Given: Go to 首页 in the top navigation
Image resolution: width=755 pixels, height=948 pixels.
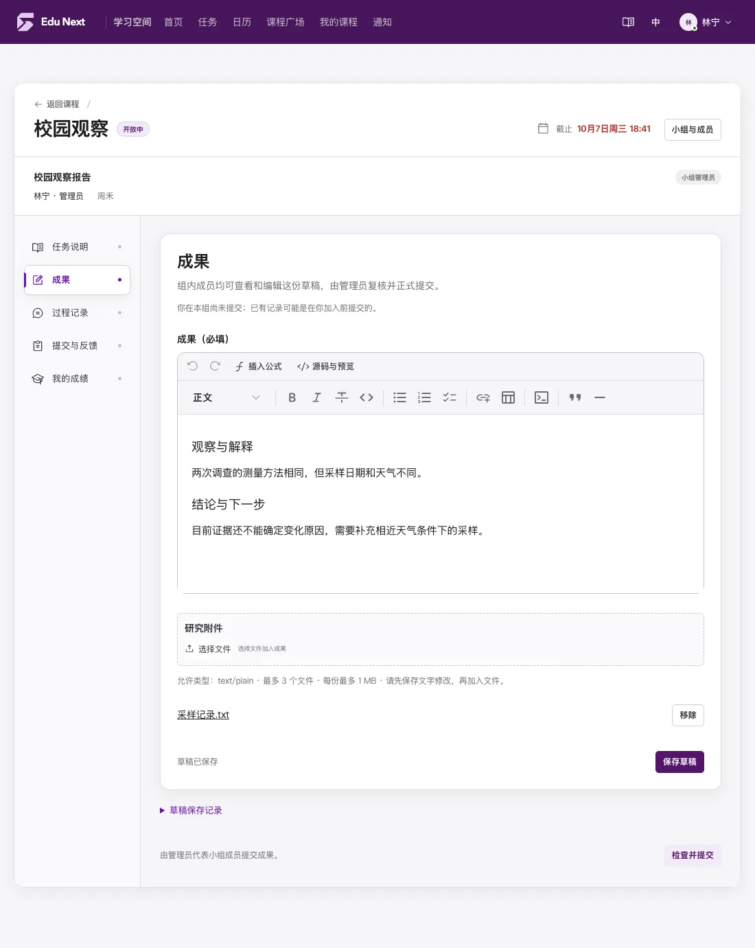Looking at the screenshot, I should pos(174,22).
